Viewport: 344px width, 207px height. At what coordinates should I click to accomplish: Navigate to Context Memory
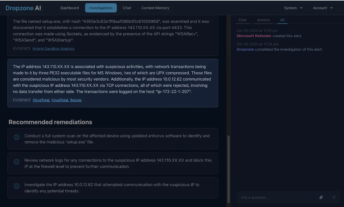coord(156,7)
